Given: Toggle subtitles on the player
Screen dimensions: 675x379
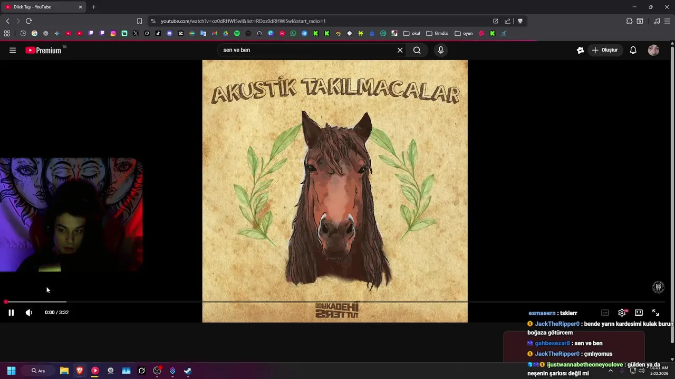Looking at the screenshot, I should [605, 313].
